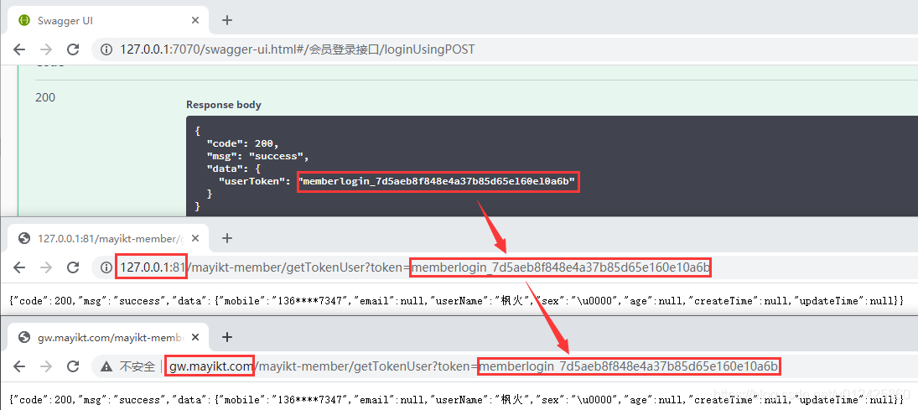
Task: Click JSON result text in 127.0.0.1:81 window
Action: click(456, 300)
